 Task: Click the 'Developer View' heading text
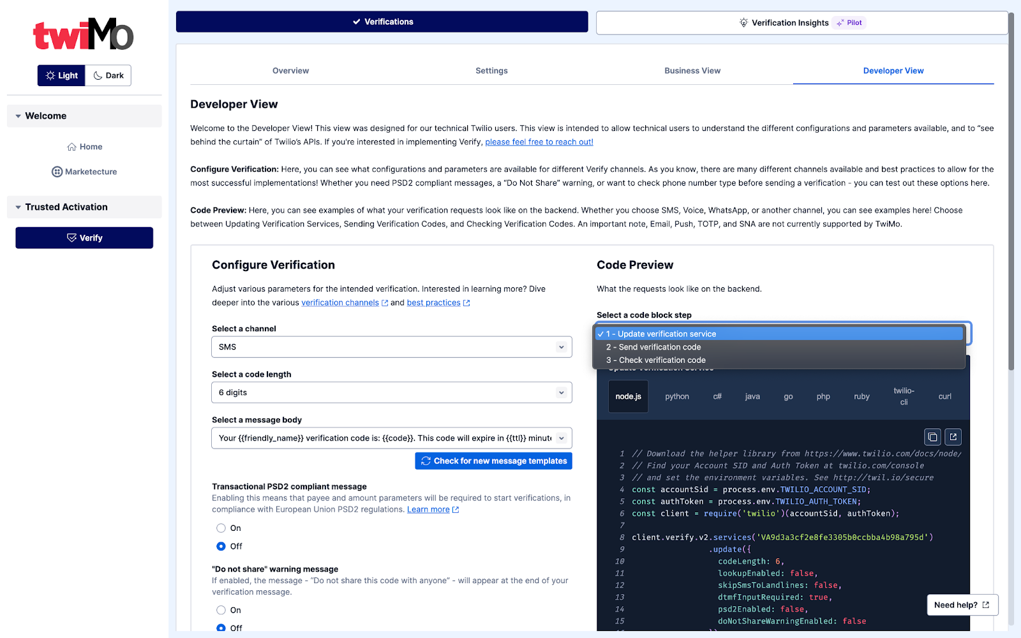[x=234, y=104]
